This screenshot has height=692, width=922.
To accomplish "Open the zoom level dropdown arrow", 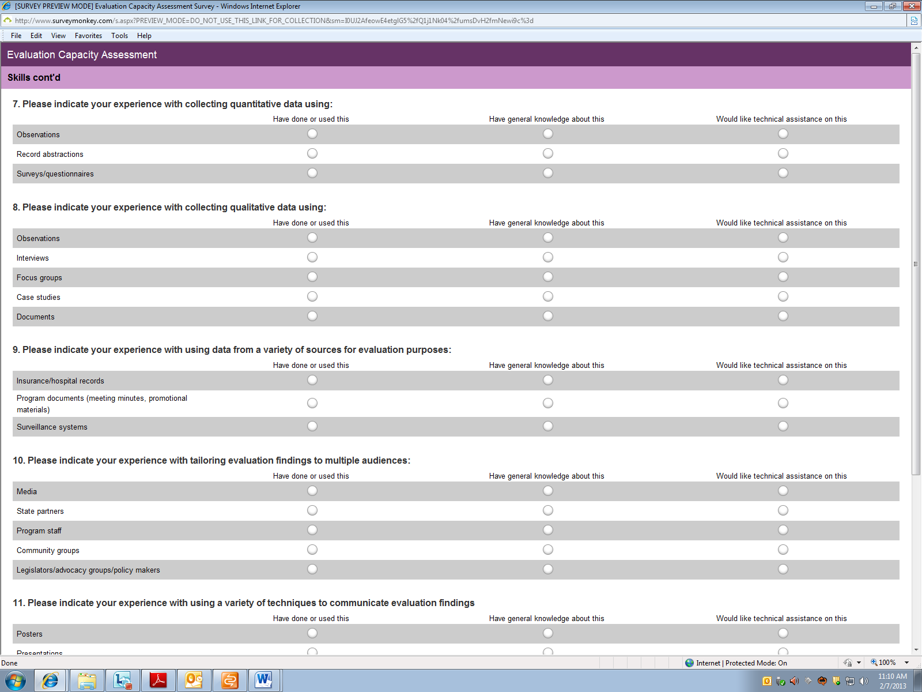I will coord(906,663).
